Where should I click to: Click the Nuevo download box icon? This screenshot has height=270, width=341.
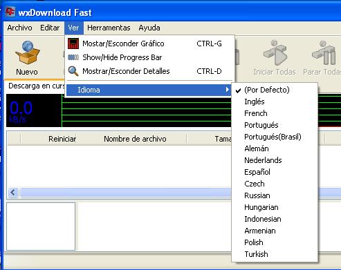(x=27, y=52)
